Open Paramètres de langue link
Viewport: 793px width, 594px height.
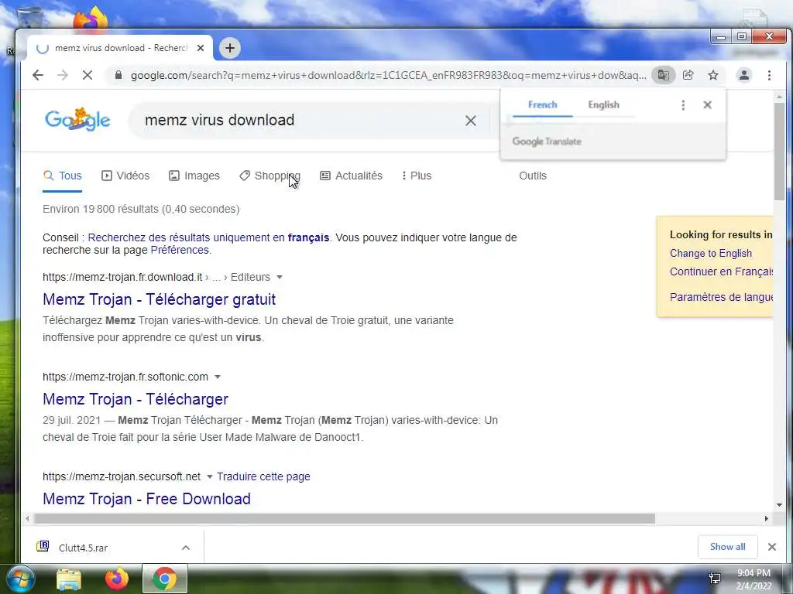(721, 297)
